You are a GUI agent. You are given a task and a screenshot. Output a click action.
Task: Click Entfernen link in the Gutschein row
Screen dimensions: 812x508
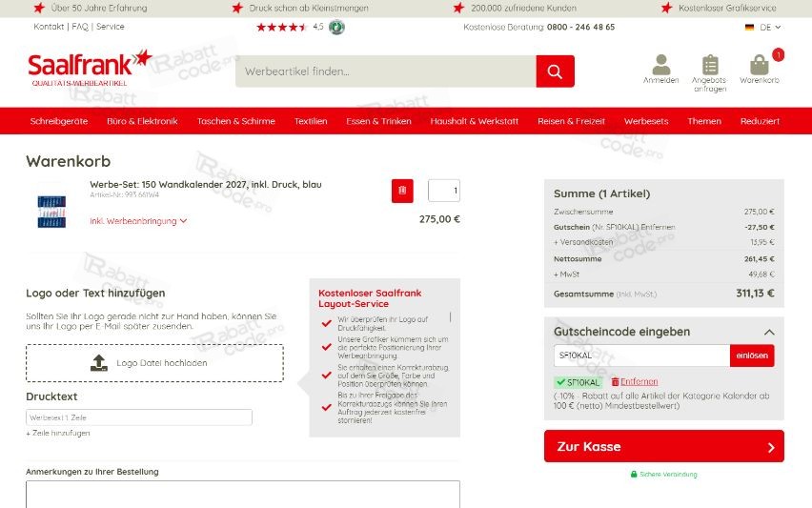coord(658,228)
